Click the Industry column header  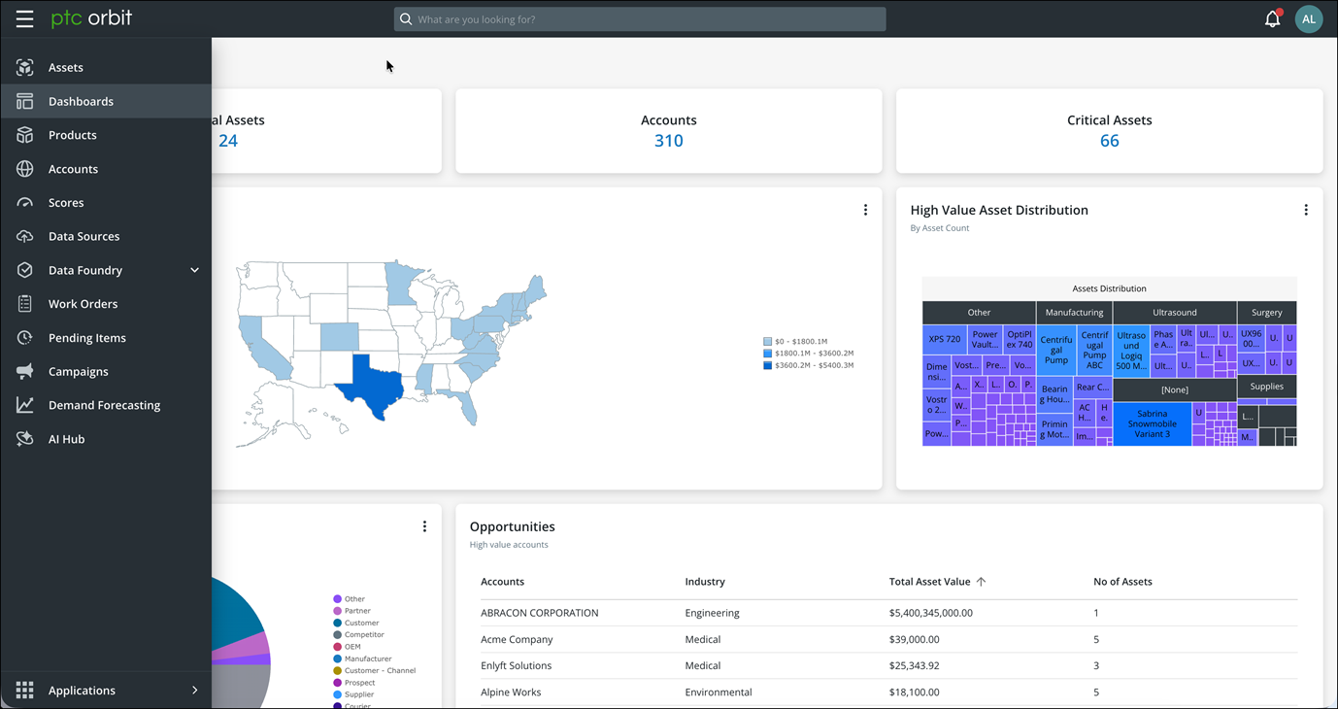[705, 582]
